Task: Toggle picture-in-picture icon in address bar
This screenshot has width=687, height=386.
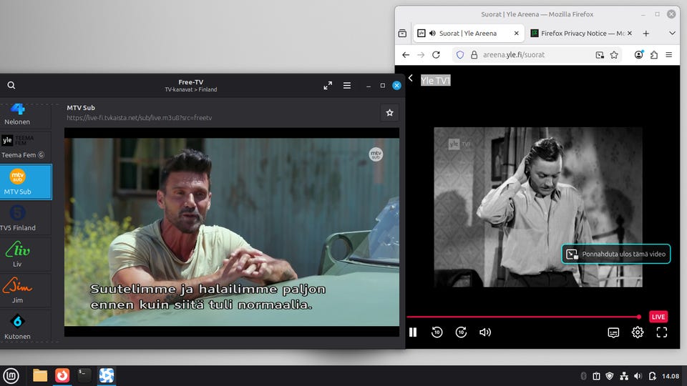Action: [x=600, y=55]
